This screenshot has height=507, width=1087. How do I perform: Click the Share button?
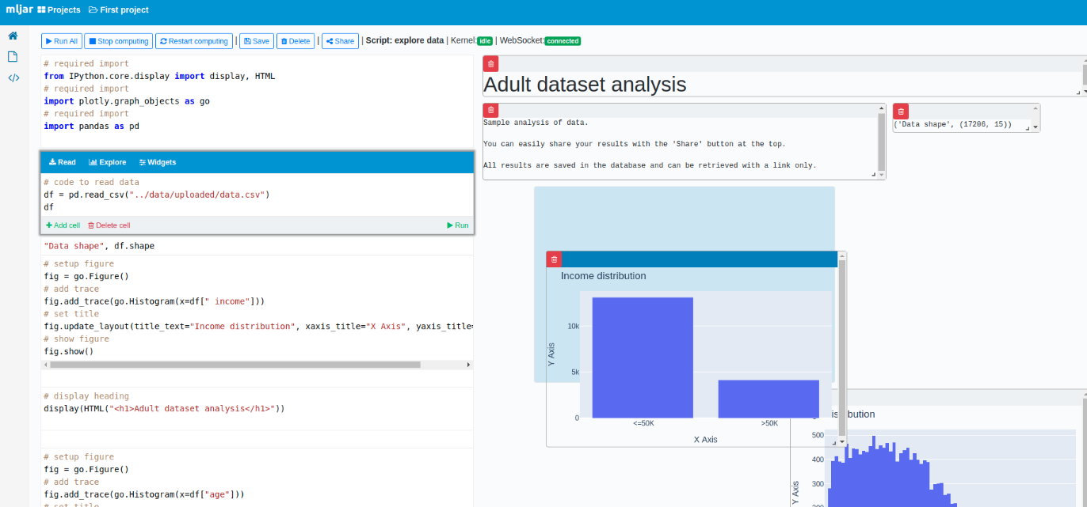340,41
